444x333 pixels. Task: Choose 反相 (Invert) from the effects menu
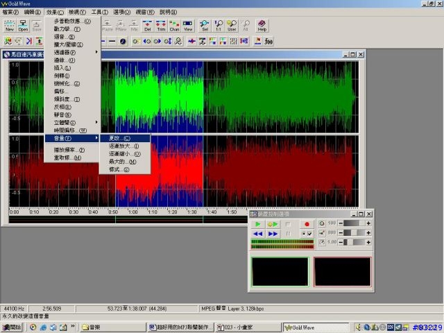point(72,107)
